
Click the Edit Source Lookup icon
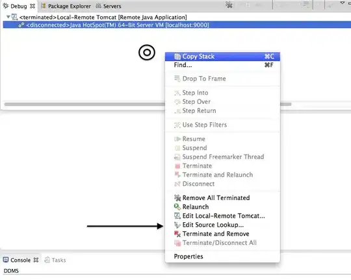pyautogui.click(x=177, y=225)
